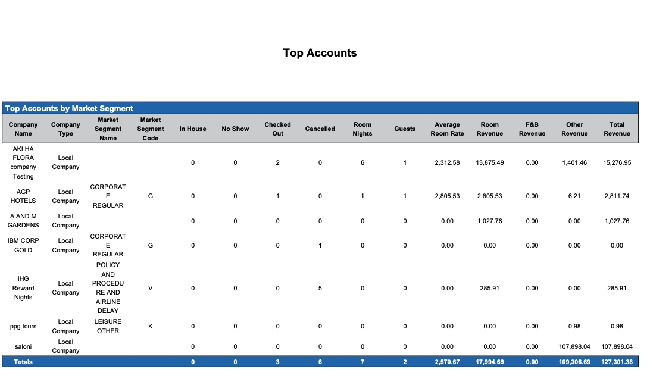Select the AGP HOTELS company name
This screenshot has height=385, width=650.
tap(23, 196)
